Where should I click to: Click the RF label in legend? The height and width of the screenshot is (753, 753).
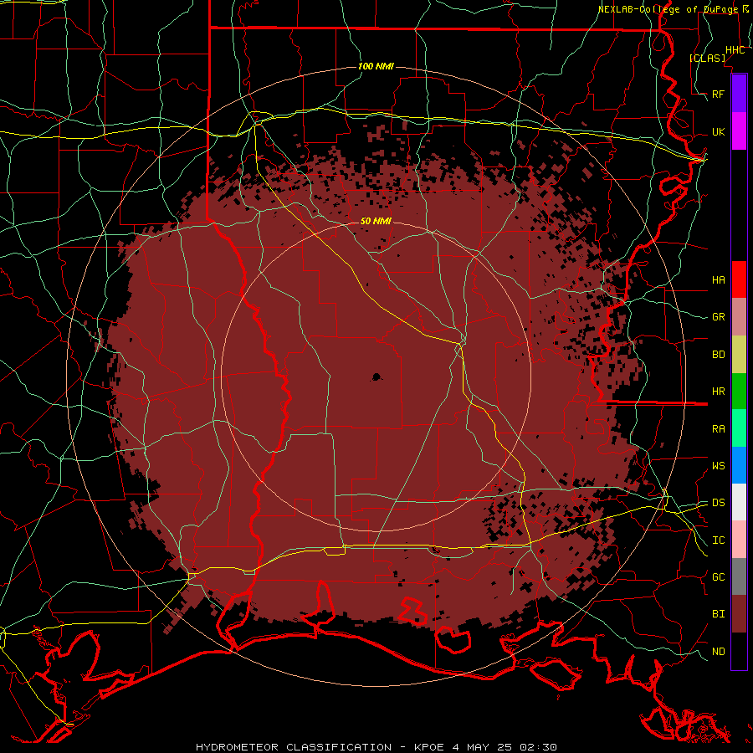[x=719, y=94]
